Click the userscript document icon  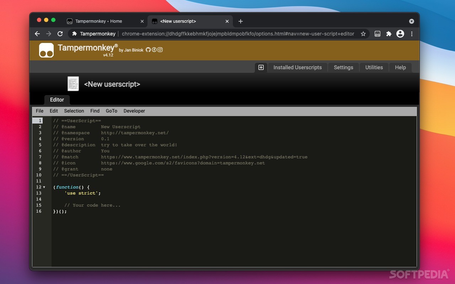coord(73,84)
